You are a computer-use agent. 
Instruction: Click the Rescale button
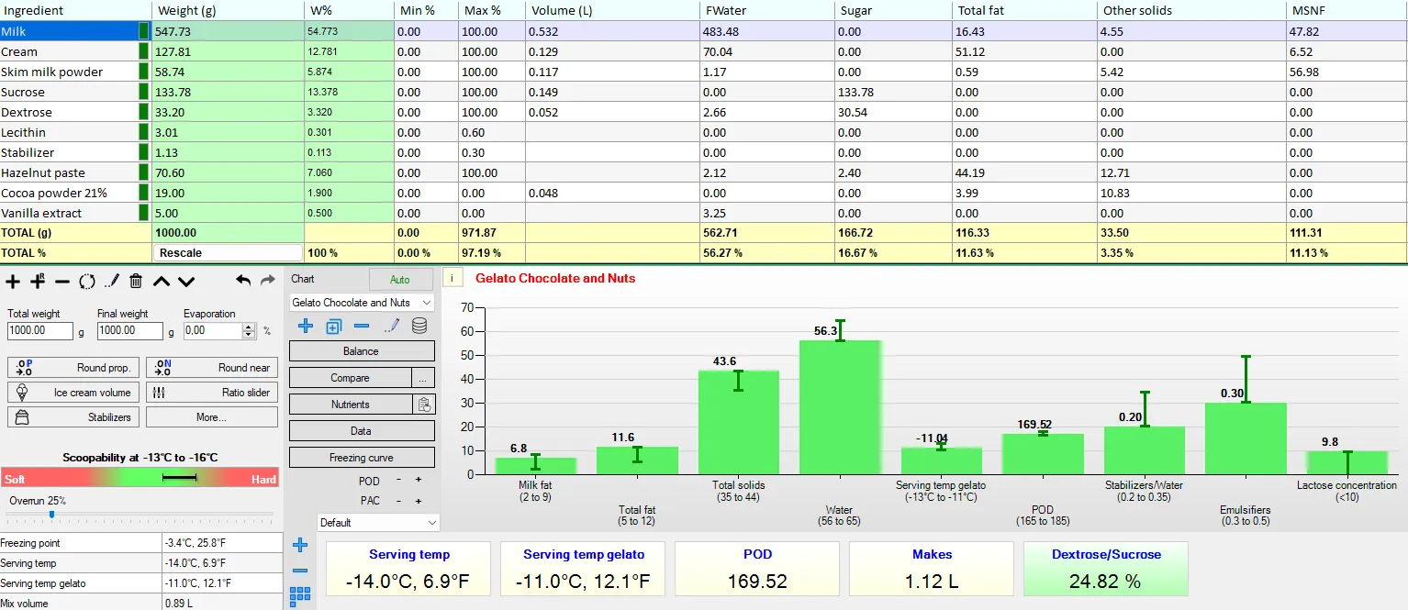(x=228, y=253)
